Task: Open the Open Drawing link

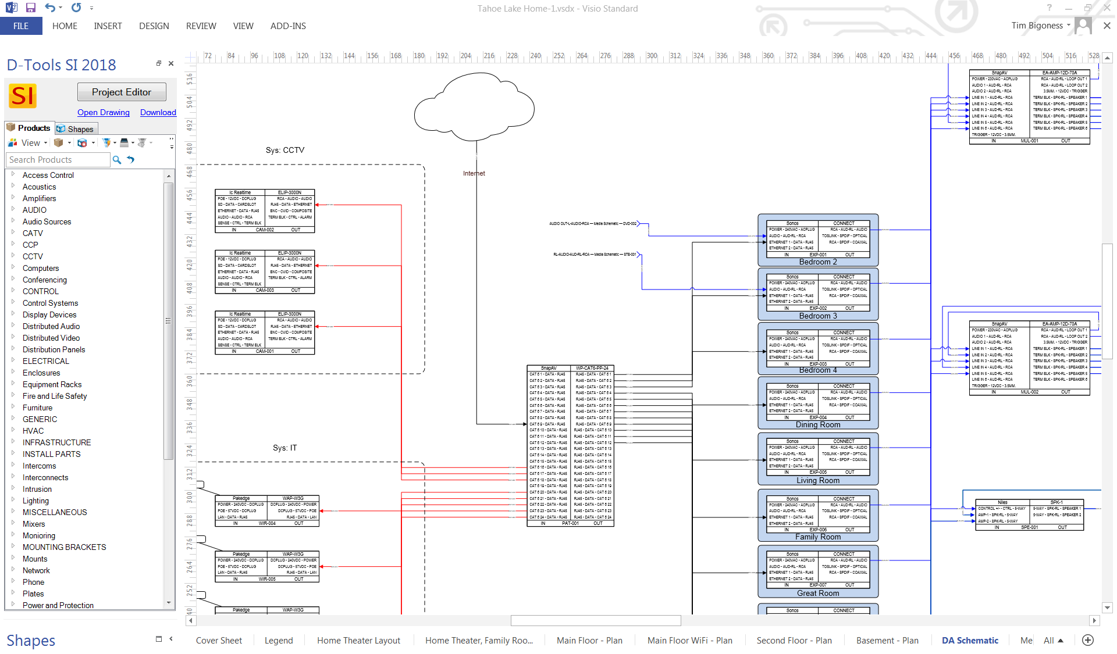Action: (x=104, y=112)
